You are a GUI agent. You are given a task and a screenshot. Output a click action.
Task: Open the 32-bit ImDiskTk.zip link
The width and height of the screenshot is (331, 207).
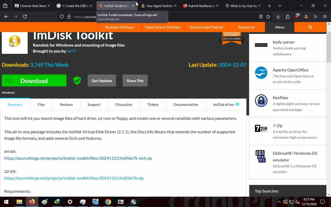pyautogui.click(x=74, y=178)
